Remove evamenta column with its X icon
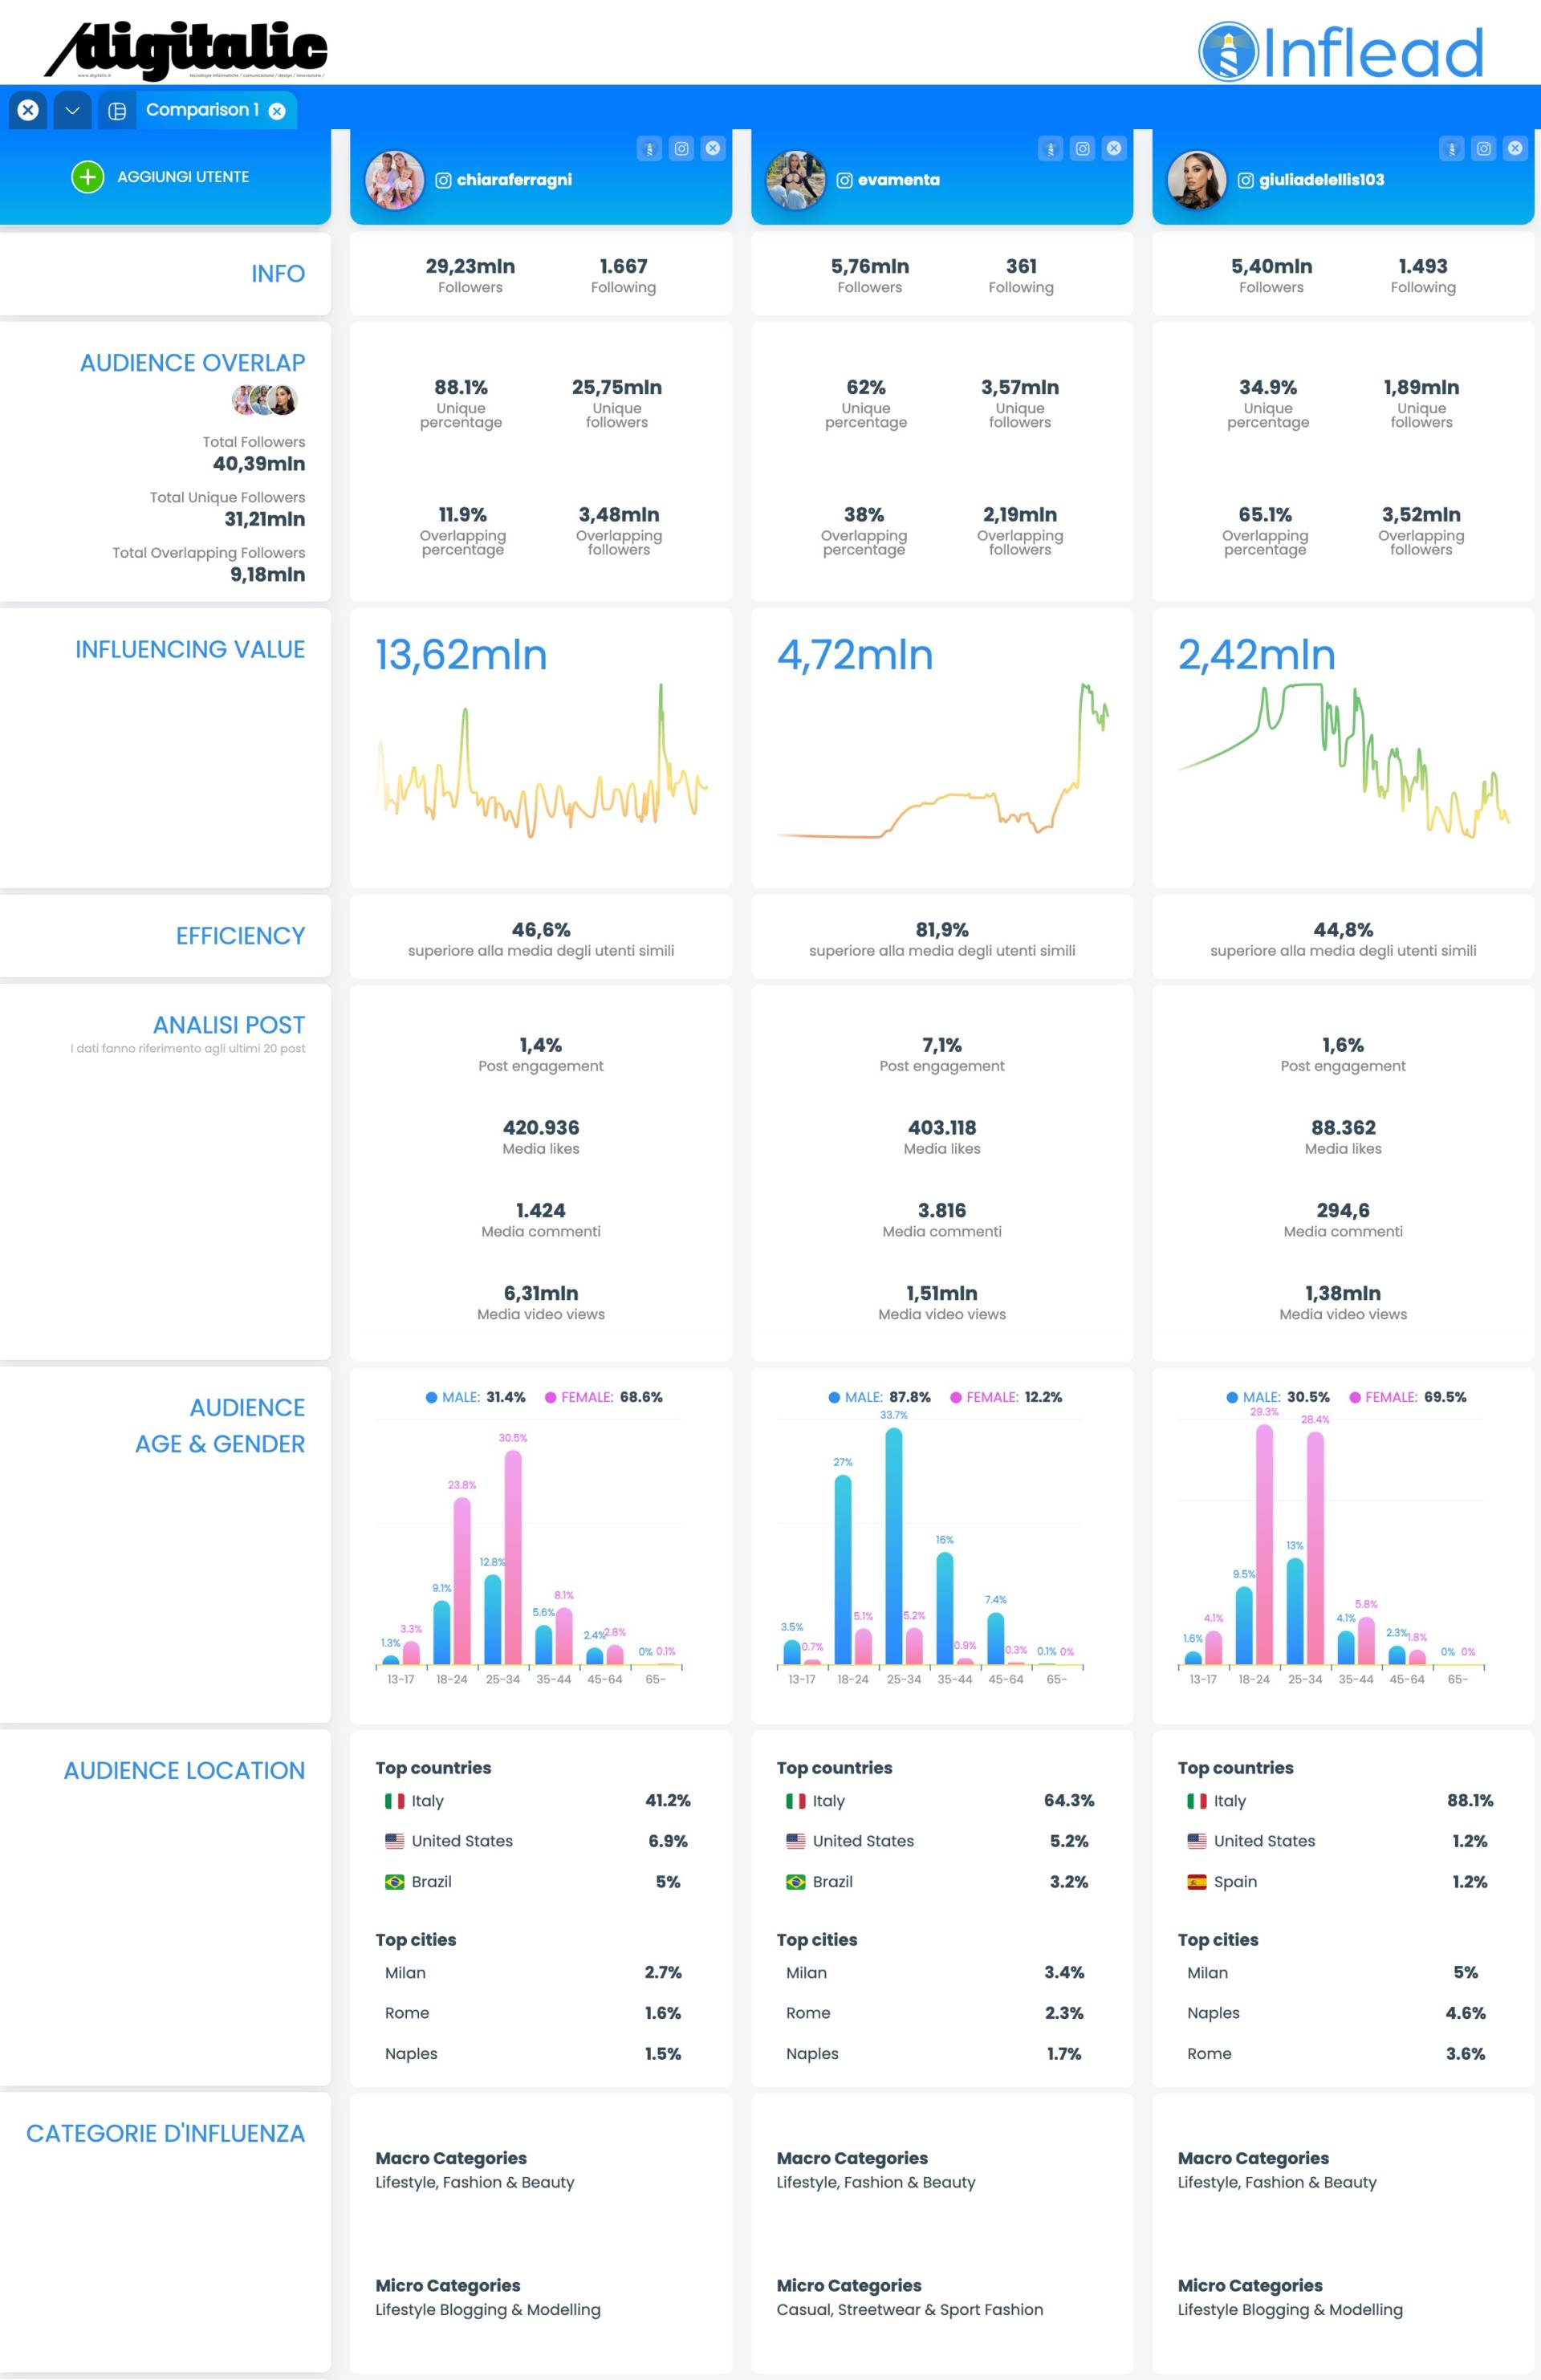Viewport: 1541px width, 2380px height. (1114, 149)
